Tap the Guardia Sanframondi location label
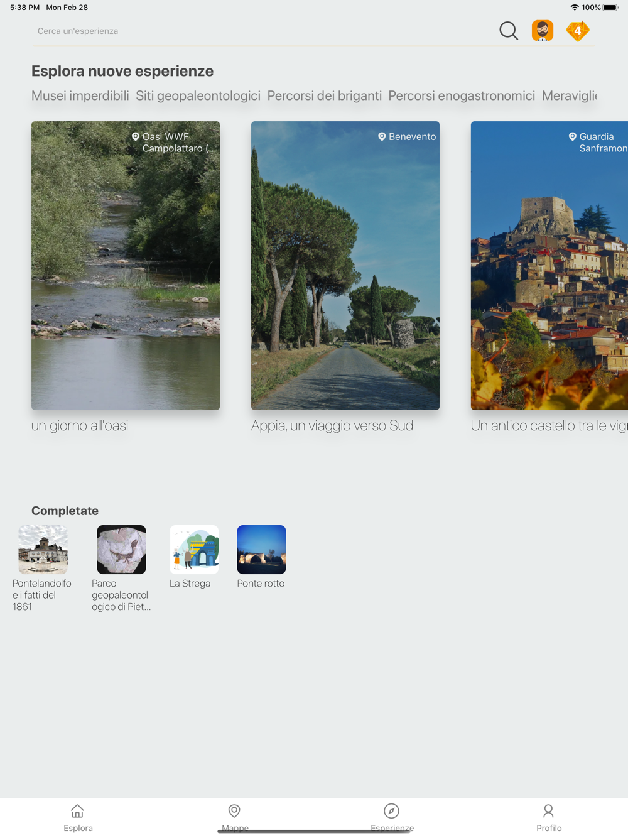This screenshot has height=838, width=628. pyautogui.click(x=603, y=143)
